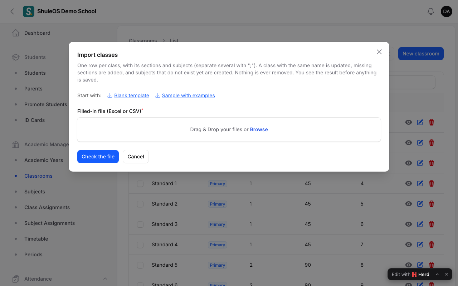The image size is (458, 286).
Task: Click the Primary badge for Standard 4
Action: click(x=218, y=245)
